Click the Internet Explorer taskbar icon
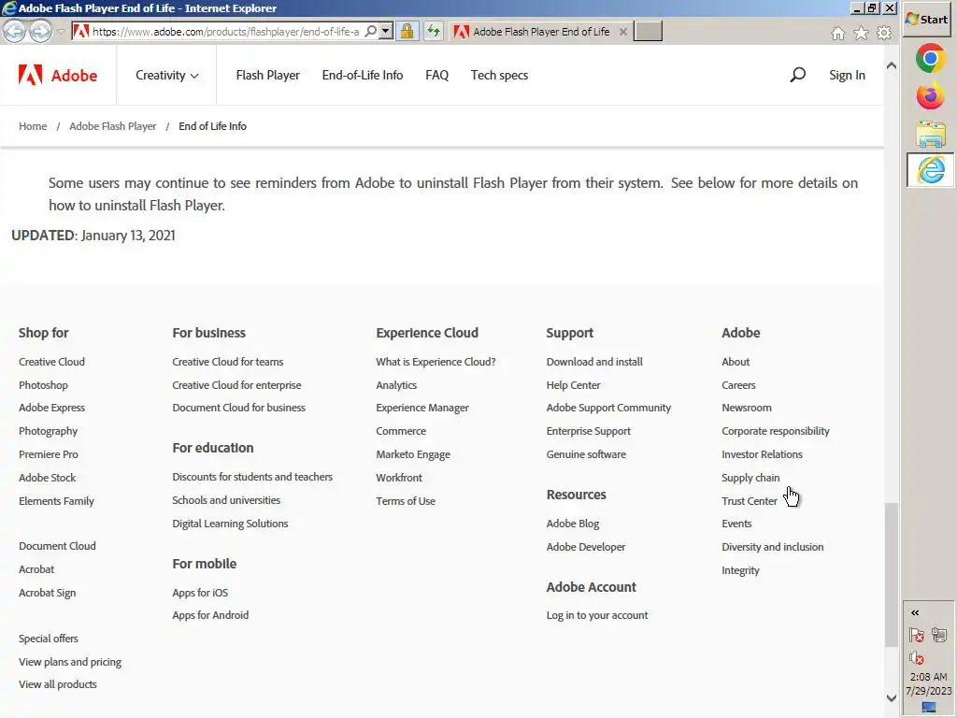The width and height of the screenshot is (957, 718). pos(930,170)
